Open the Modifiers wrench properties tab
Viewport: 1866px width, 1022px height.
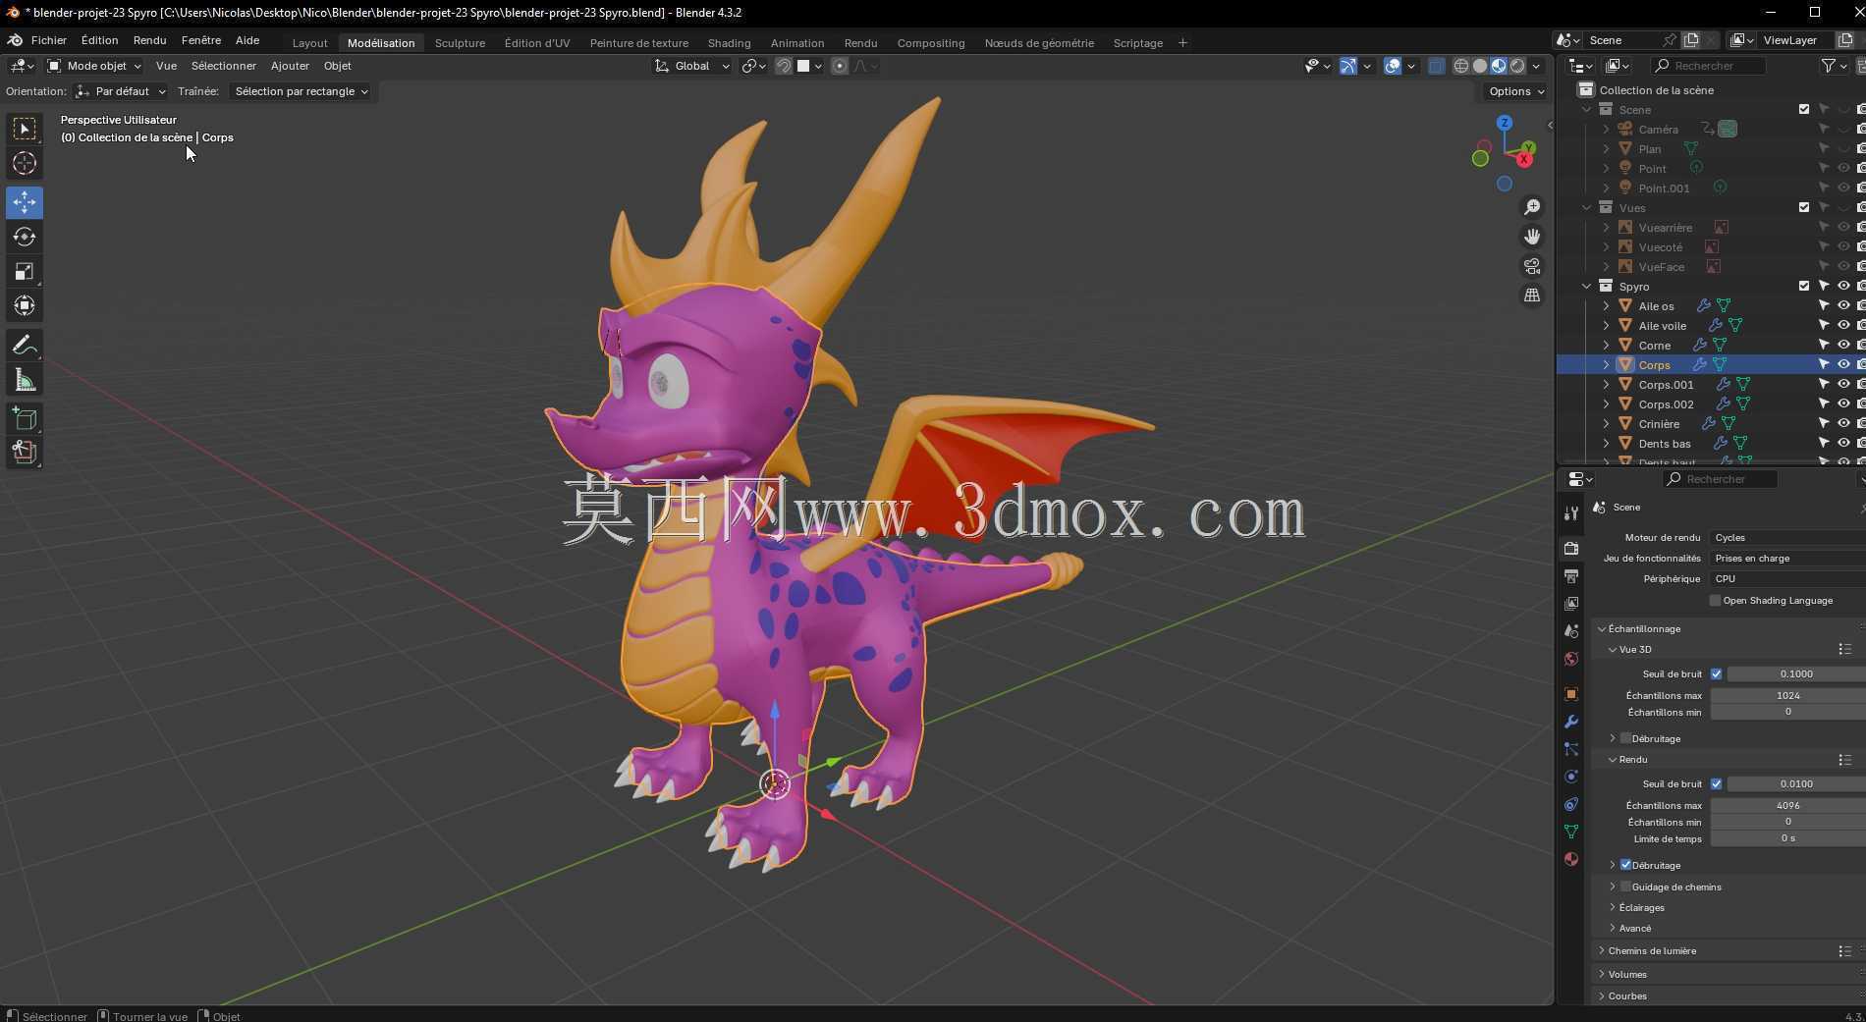coord(1571,722)
